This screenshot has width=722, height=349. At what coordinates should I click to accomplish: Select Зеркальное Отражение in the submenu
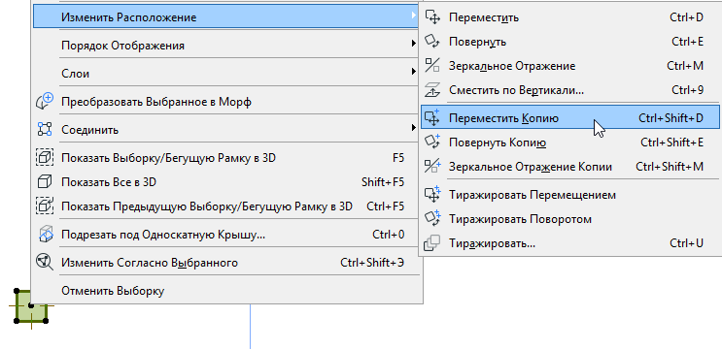pyautogui.click(x=569, y=66)
